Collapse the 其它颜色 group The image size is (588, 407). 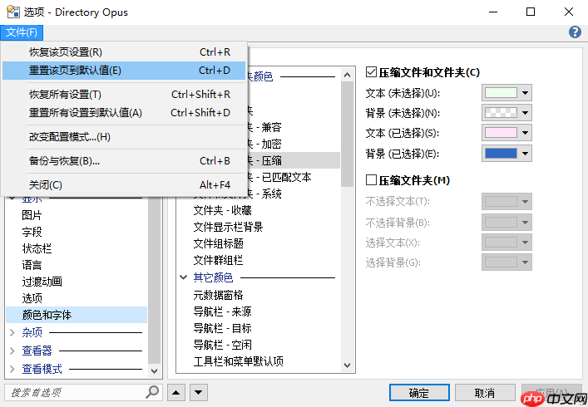183,277
